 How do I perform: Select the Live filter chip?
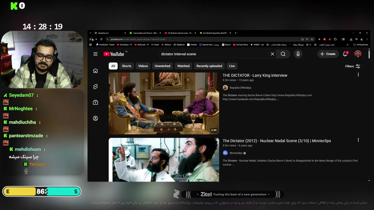pyautogui.click(x=232, y=66)
